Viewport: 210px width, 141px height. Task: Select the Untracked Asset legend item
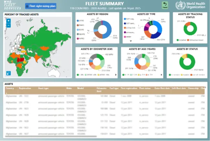[195, 40]
